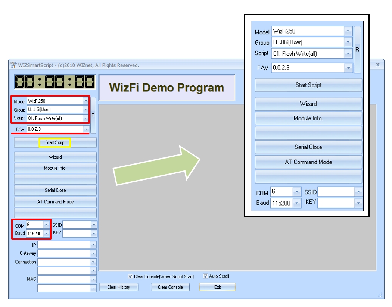This screenshot has width=392, height=307.
Task: Switch to AT Command Mode button
Action: [x=55, y=202]
